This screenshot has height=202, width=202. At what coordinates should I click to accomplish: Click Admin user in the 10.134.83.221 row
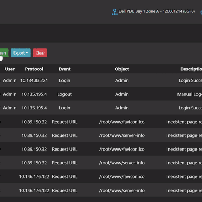tap(10, 80)
